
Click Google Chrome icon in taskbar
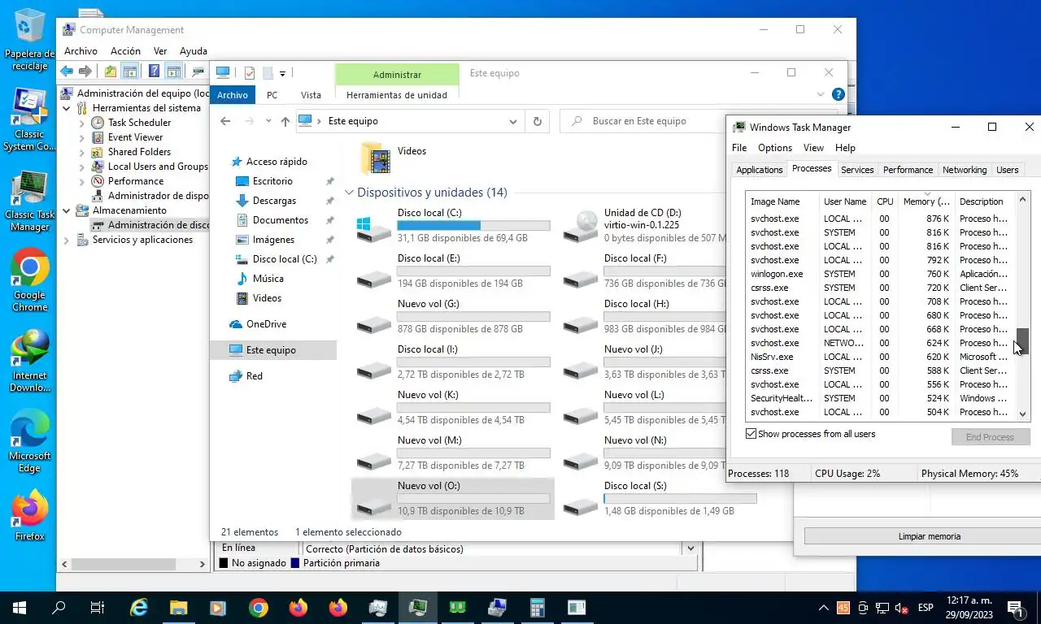[x=259, y=607]
